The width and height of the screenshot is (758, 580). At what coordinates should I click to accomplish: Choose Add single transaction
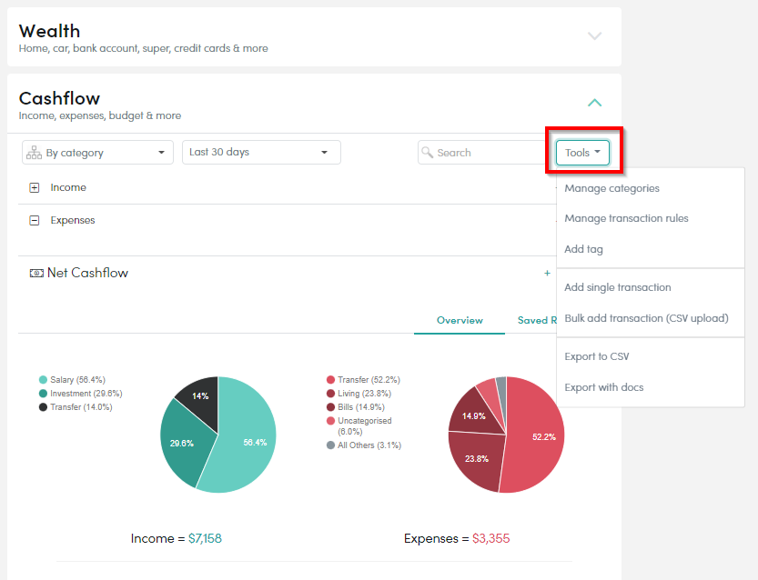[617, 287]
